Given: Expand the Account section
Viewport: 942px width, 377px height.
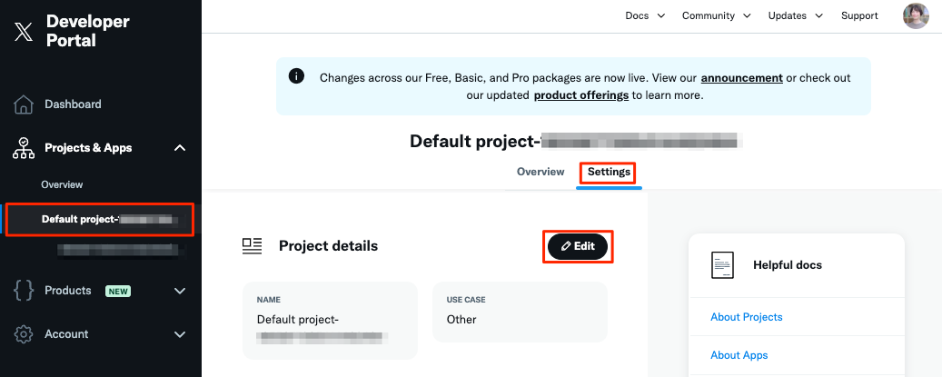Looking at the screenshot, I should coord(180,334).
